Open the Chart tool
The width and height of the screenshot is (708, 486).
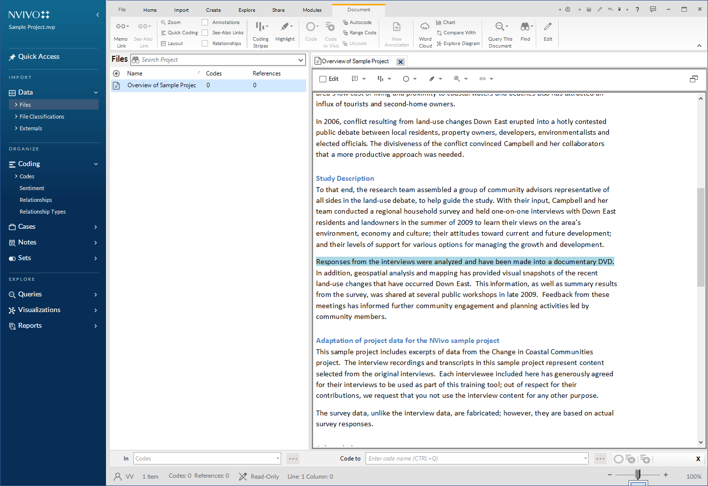pos(446,23)
